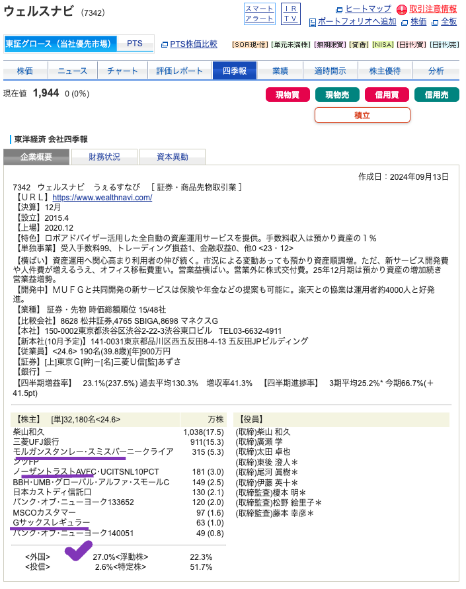Select the 企業概要 sub-tab

(36, 157)
